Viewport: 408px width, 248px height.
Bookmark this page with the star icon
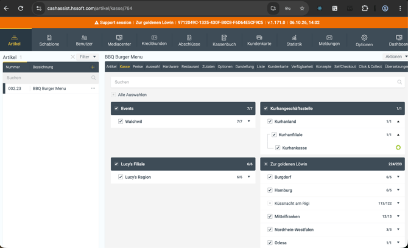tap(302, 9)
